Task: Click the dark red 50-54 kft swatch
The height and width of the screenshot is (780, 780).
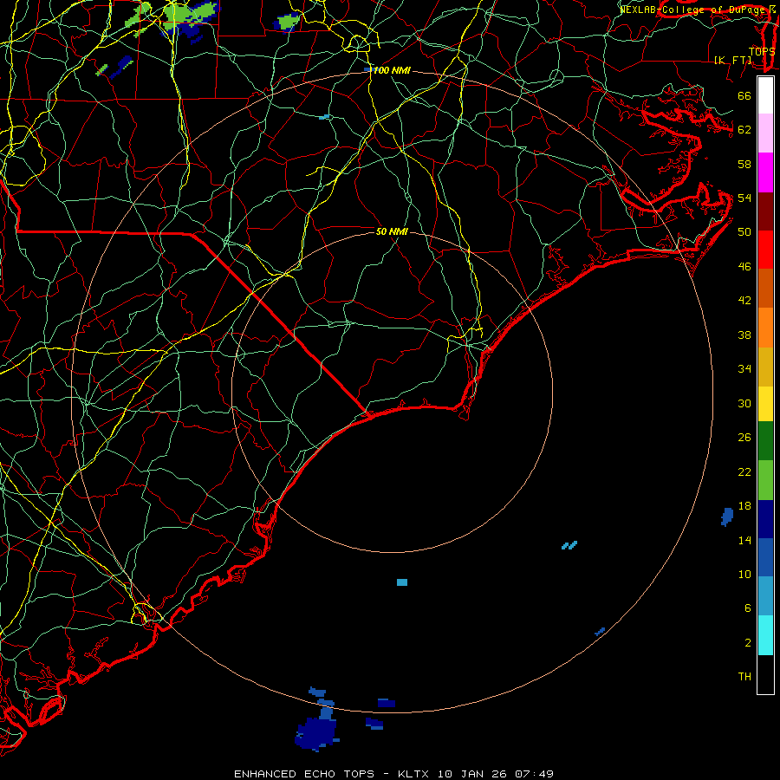Action: tap(765, 211)
